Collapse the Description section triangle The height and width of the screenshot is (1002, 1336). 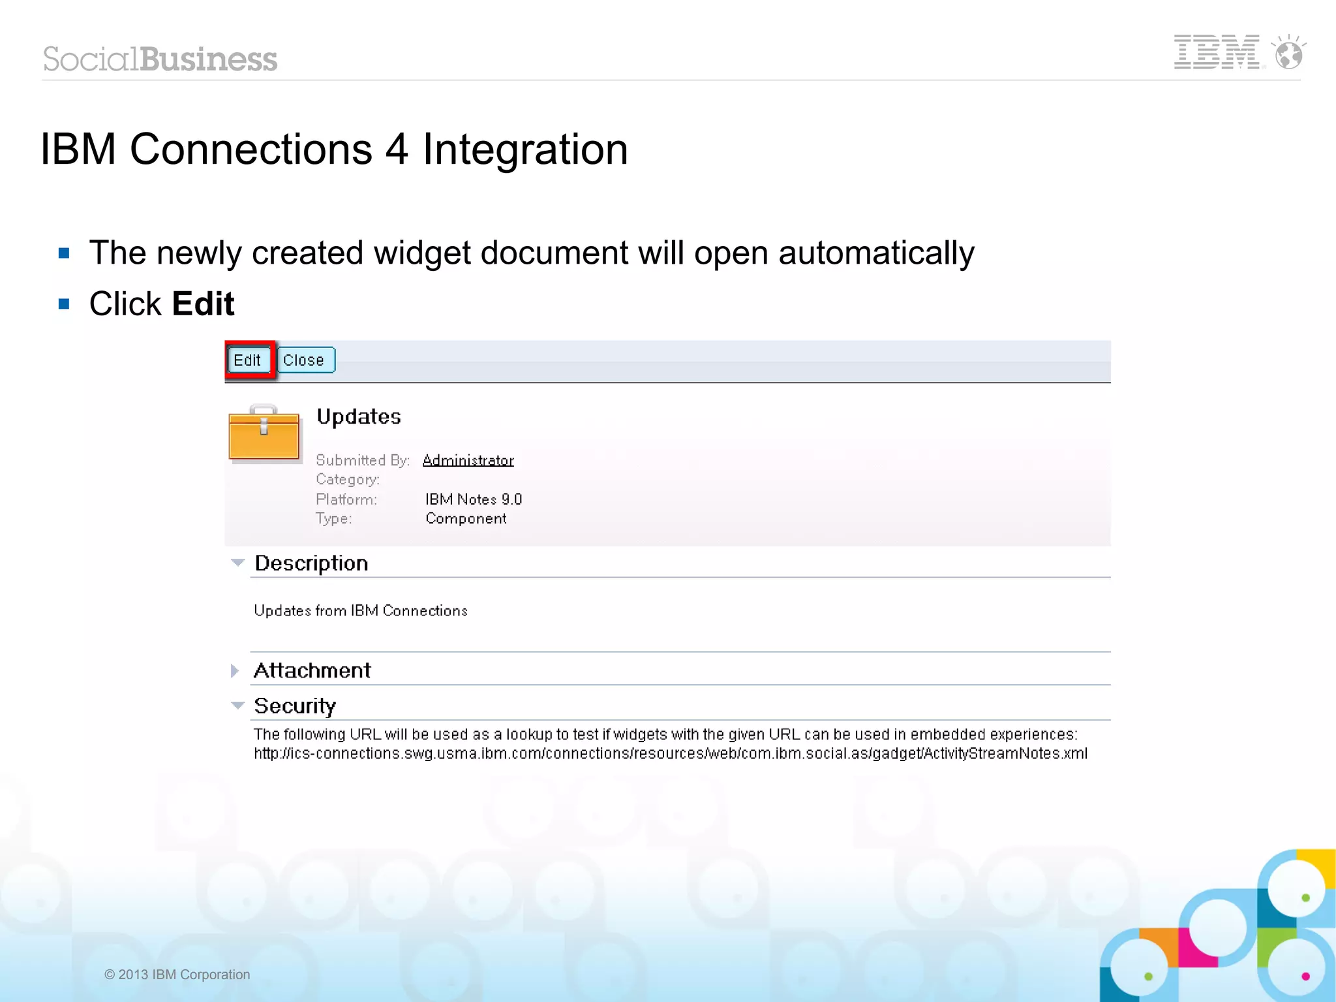237,562
